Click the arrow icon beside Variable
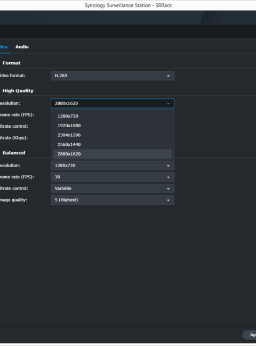This screenshot has width=256, height=346. (x=168, y=189)
